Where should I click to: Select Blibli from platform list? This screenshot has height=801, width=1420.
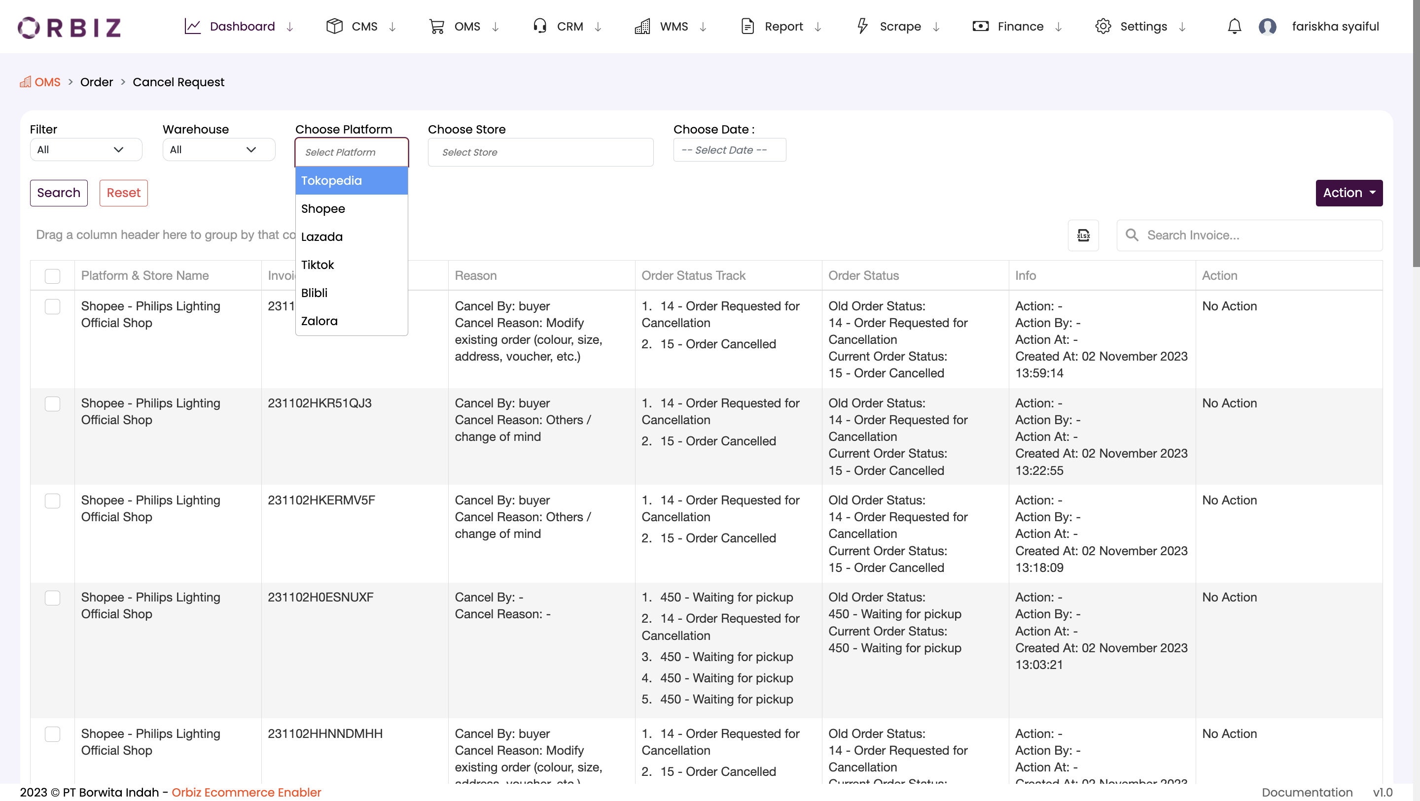(352, 293)
